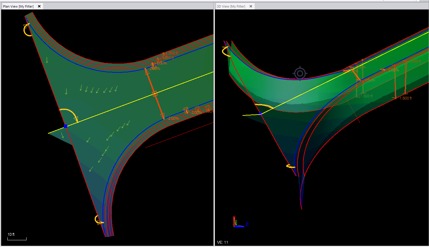Click the orbit target icon in 3D View
Viewport: 429px width, 247px height.
(300, 73)
